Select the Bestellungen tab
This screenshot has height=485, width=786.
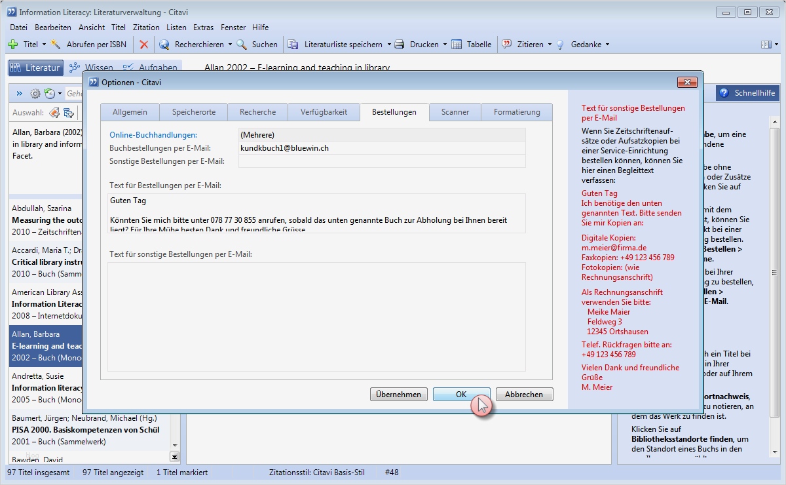(x=394, y=112)
